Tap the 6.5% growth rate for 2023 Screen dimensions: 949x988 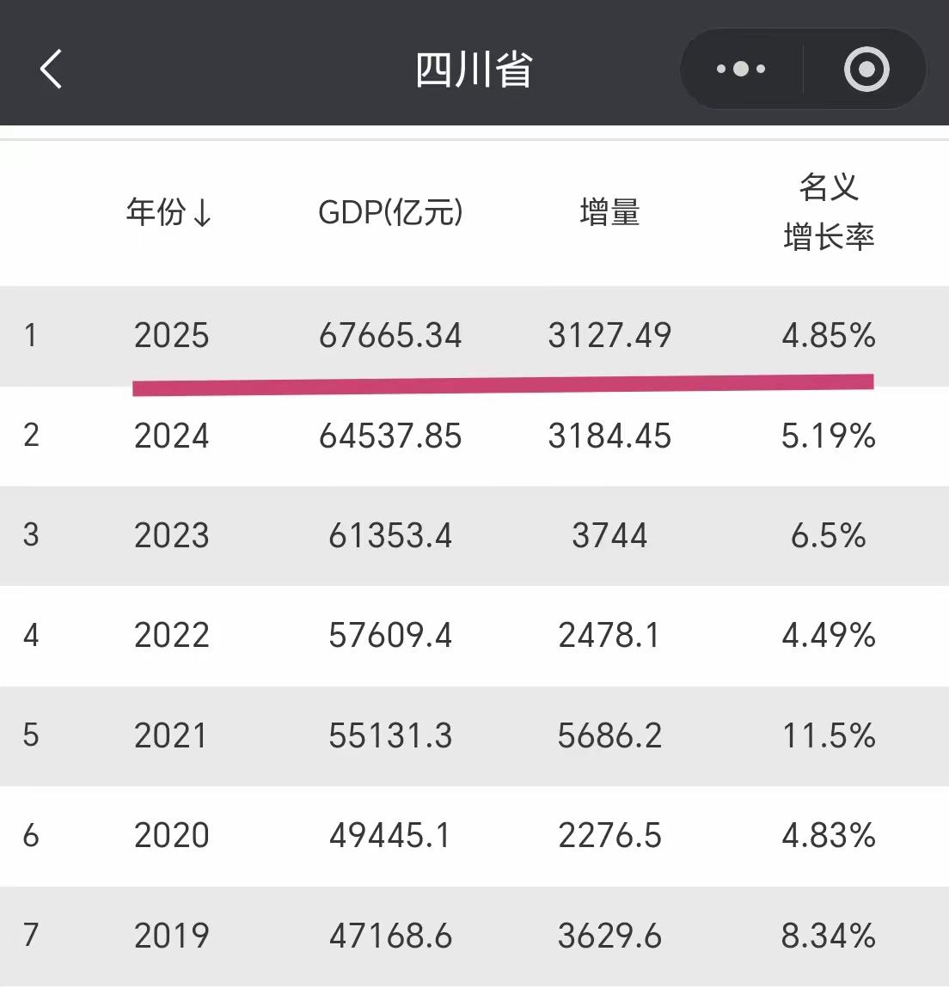pyautogui.click(x=829, y=535)
